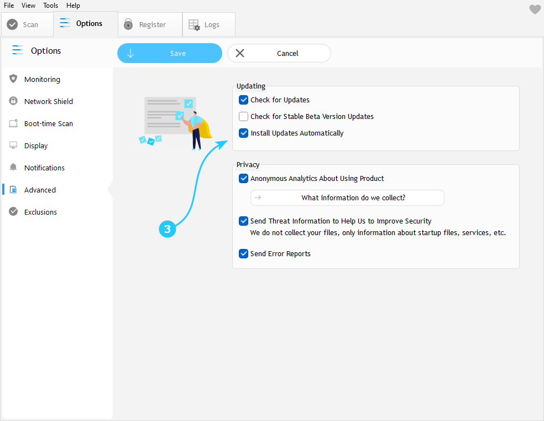The height and width of the screenshot is (421, 544).
Task: Click the Display monitor icon
Action: click(x=13, y=145)
